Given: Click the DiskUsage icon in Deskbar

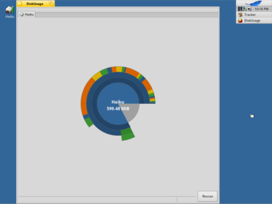Looking at the screenshot, I should [240, 21].
